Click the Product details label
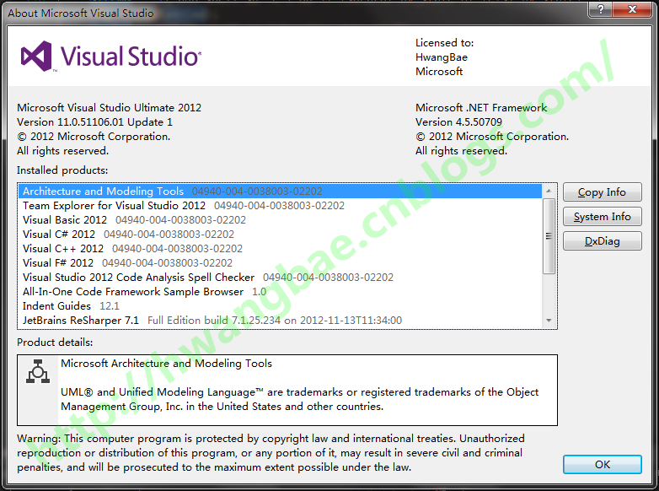Image resolution: width=659 pixels, height=491 pixels. click(55, 342)
